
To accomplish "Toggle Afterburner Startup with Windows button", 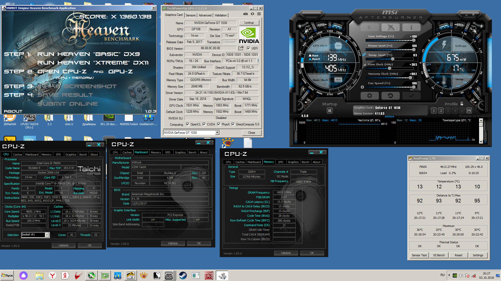I will point(330,111).
